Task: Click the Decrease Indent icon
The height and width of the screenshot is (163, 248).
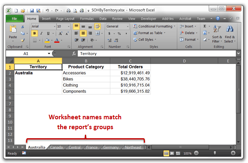Action: 76,40
